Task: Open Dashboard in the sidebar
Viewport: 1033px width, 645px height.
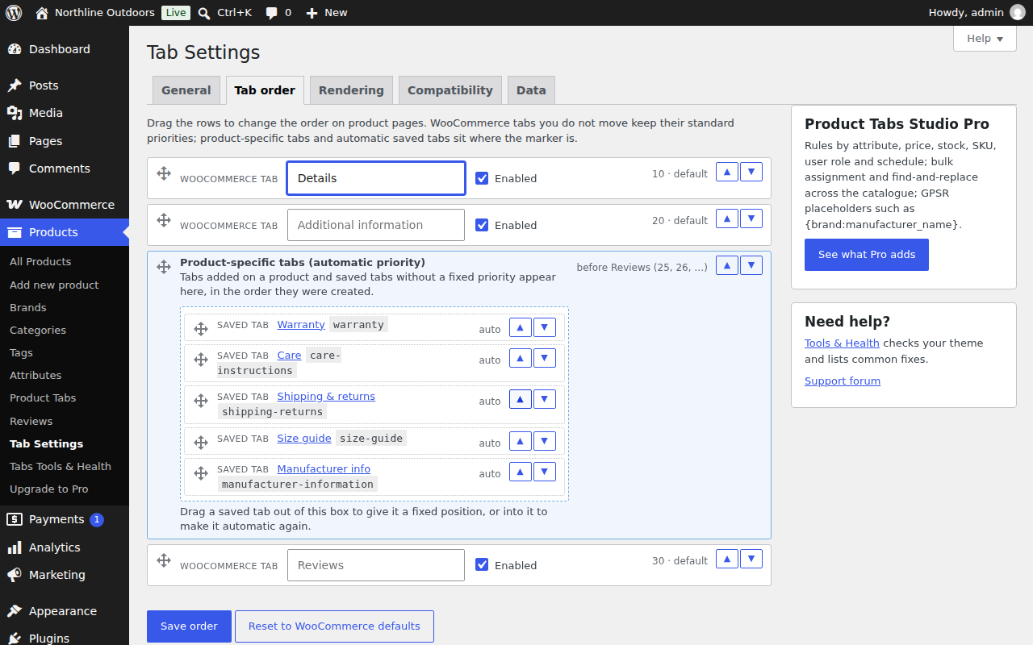Action: 65,49
